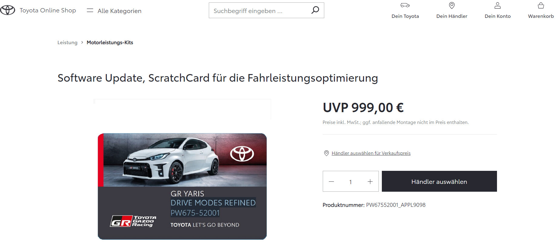Open Motorleistungs-Kits breadcrumb
The width and height of the screenshot is (557, 244).
(x=110, y=43)
